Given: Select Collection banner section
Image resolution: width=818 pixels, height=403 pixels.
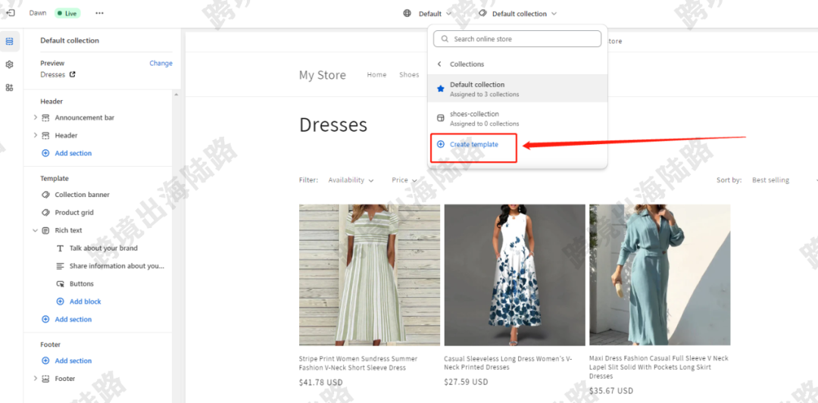Looking at the screenshot, I should [x=83, y=195].
